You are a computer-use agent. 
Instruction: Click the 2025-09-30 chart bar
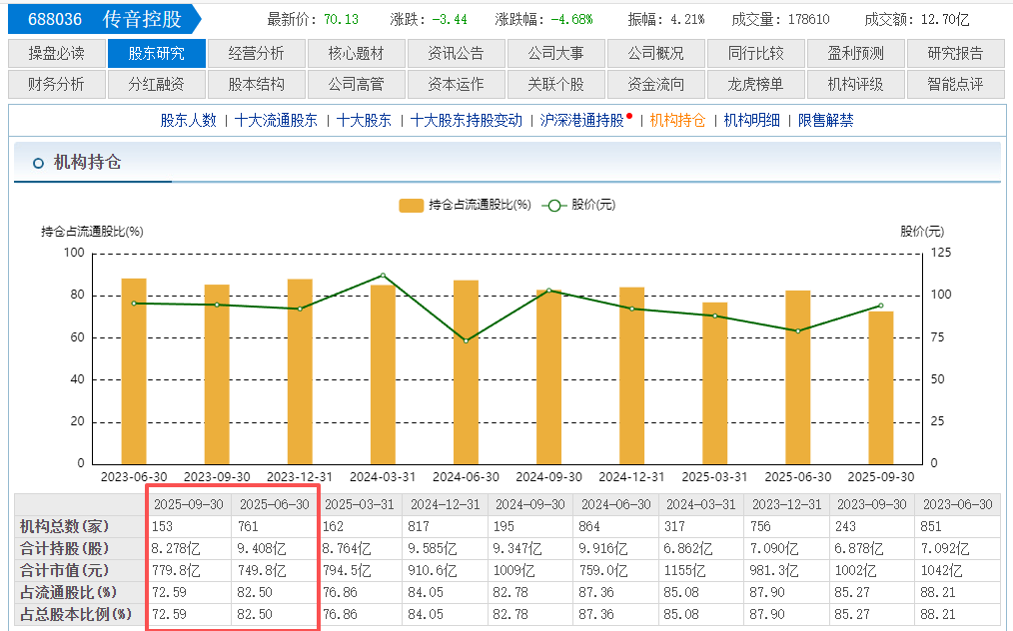pos(881,388)
